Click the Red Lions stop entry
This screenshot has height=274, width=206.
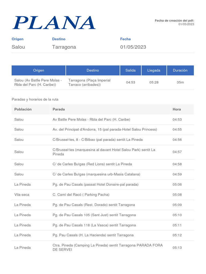pos(93,164)
